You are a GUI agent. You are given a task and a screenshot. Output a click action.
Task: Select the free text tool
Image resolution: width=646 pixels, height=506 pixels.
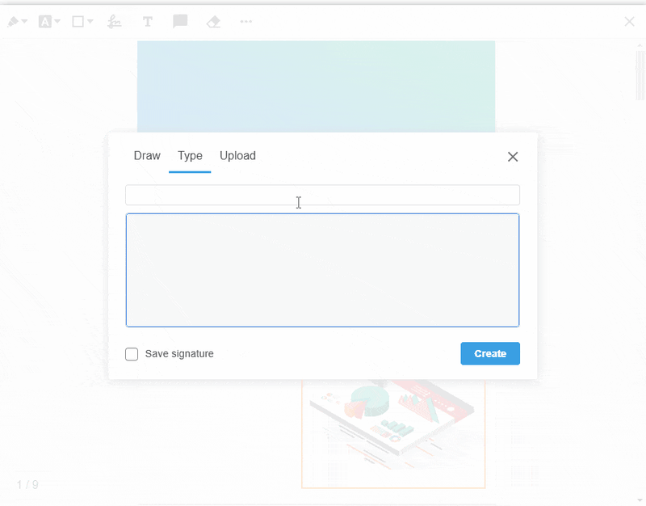tap(148, 22)
